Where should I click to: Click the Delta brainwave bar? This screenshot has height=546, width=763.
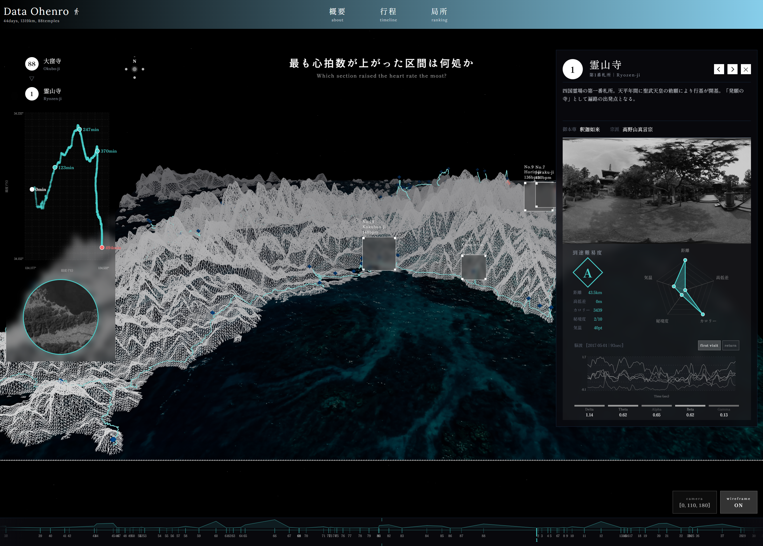(x=589, y=406)
